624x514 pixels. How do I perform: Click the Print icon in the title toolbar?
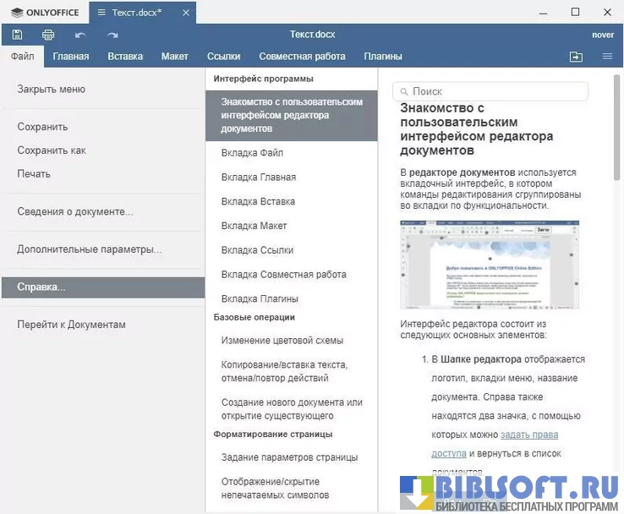pos(48,35)
